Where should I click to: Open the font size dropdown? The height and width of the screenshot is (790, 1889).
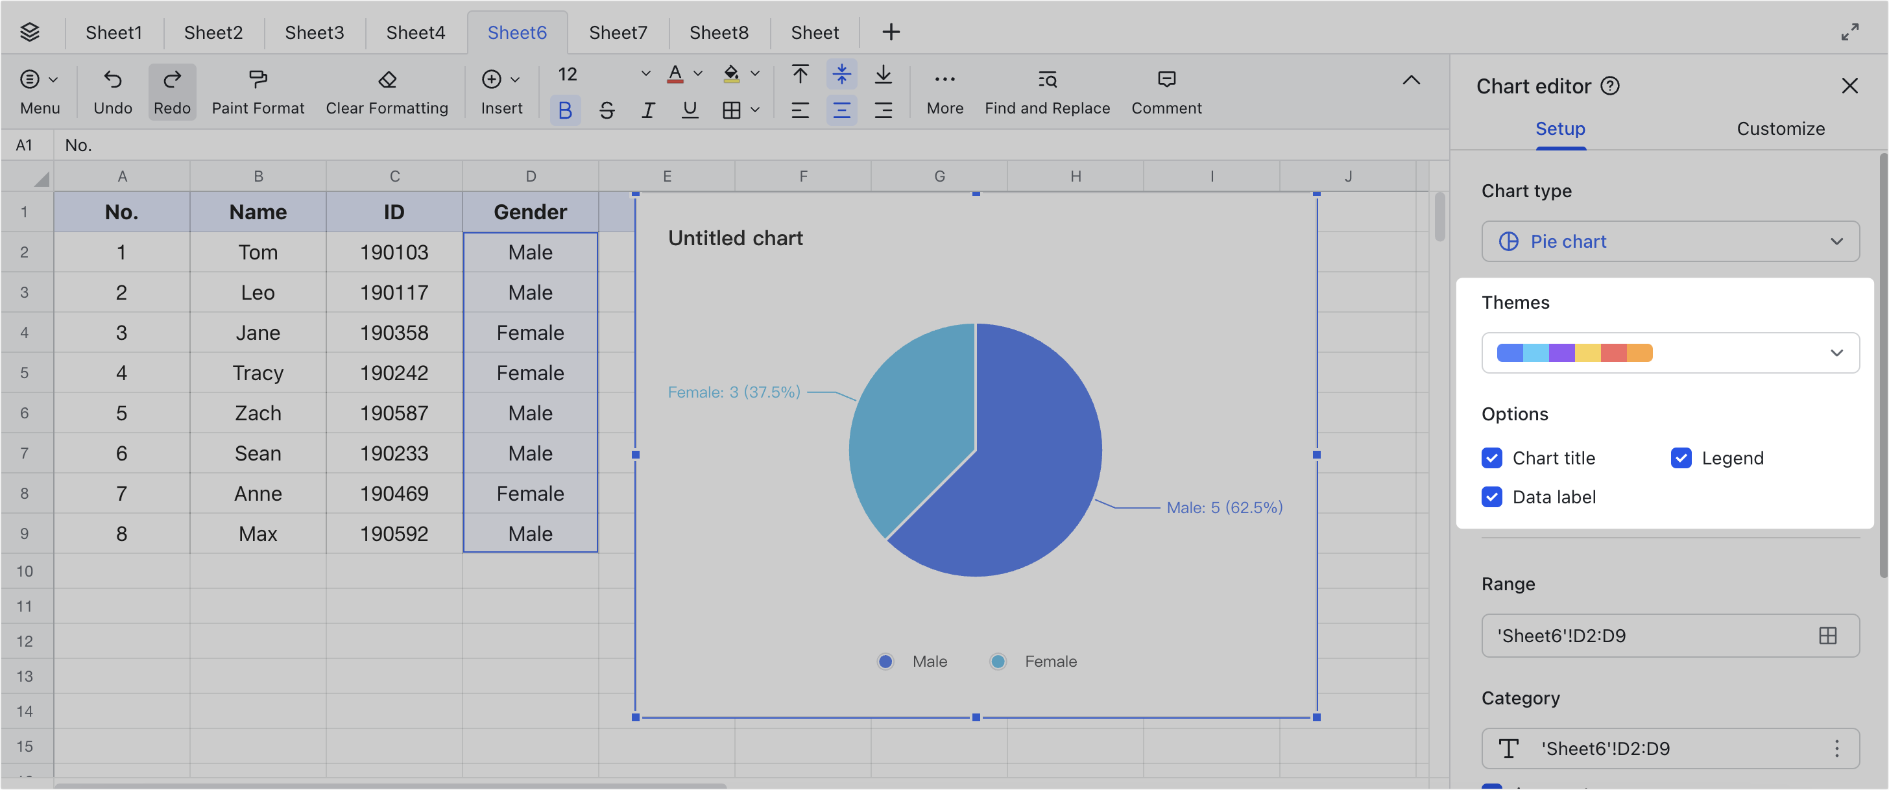coord(645,73)
